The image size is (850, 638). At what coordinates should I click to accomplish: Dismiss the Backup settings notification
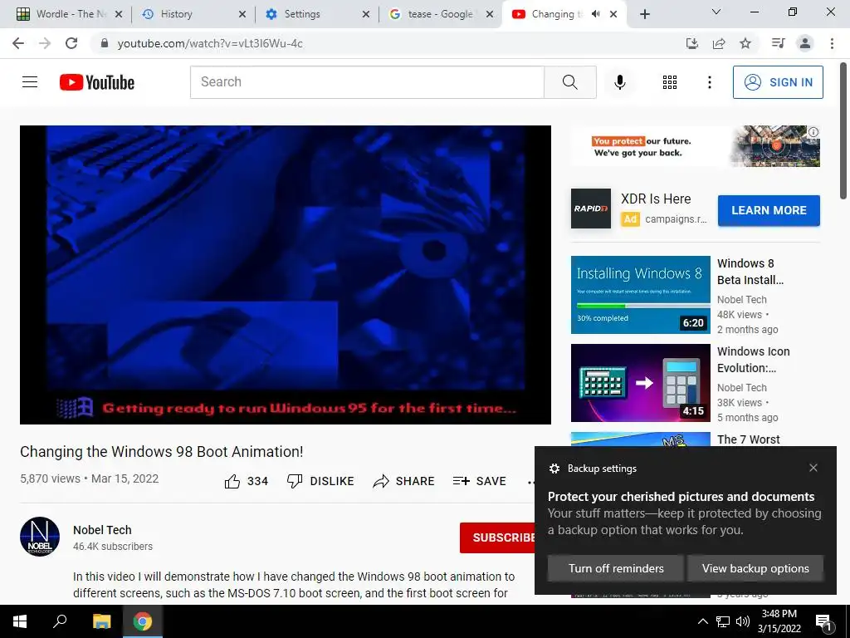coord(813,468)
